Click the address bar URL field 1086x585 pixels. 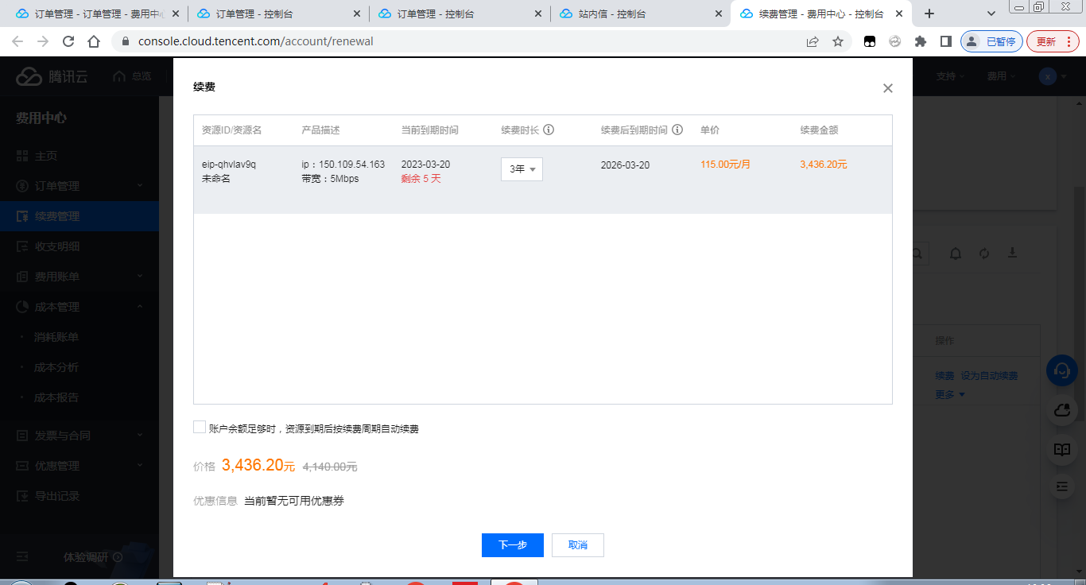(461, 41)
